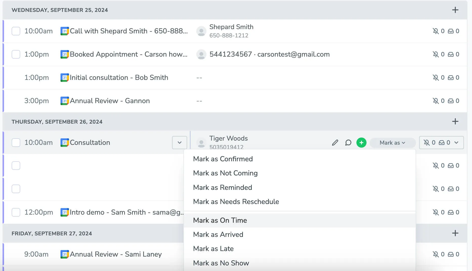Image resolution: width=472 pixels, height=271 pixels.
Task: Check the checkbox for Call with Shepard Smith
Action: 16,31
